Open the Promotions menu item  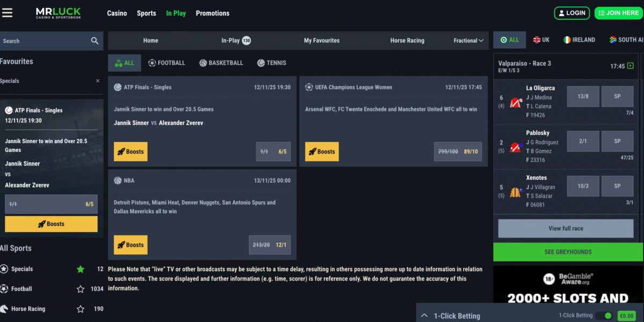click(213, 13)
